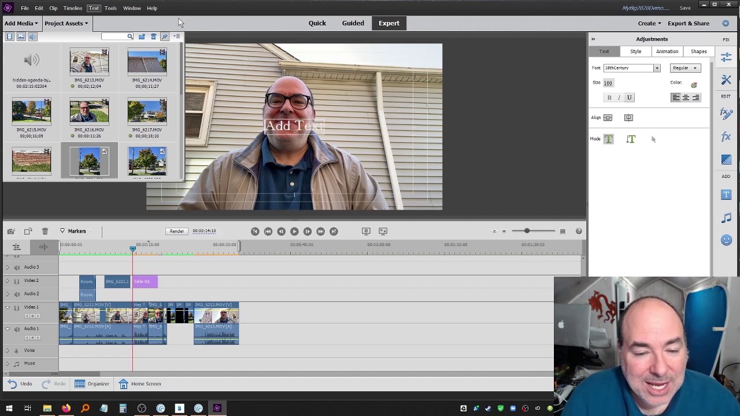Mute the Audio 2 track speaker
Viewport: 740px width, 416px height.
pyautogui.click(x=17, y=294)
